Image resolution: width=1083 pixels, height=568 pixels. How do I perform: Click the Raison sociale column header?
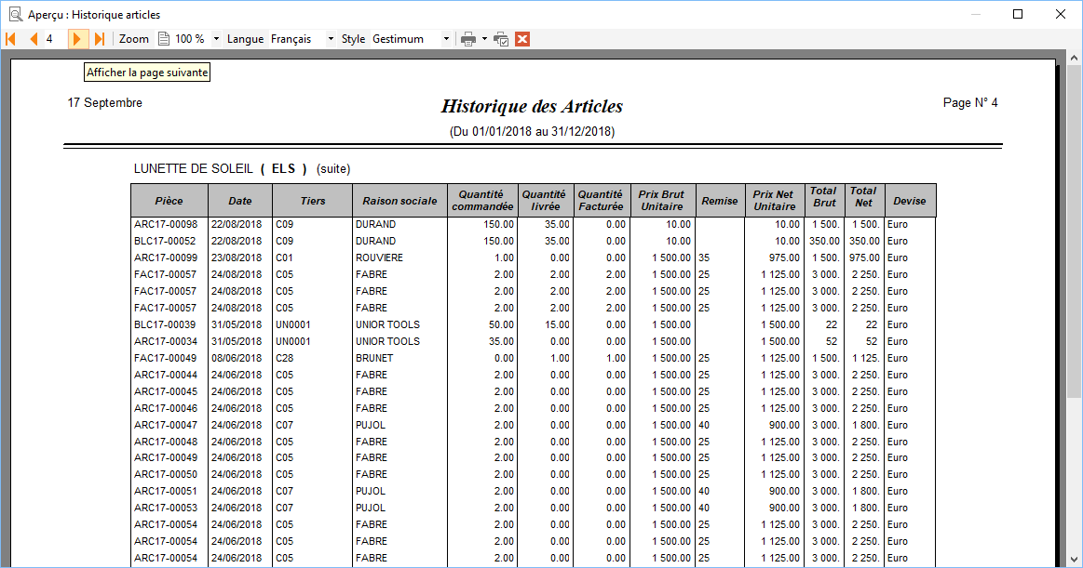coord(399,201)
